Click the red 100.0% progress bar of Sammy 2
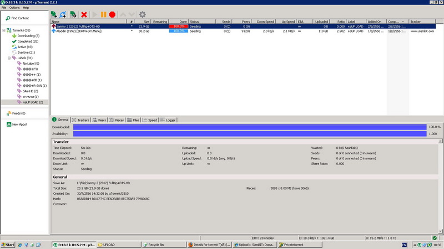This screenshot has height=249, width=444. pyautogui.click(x=178, y=26)
